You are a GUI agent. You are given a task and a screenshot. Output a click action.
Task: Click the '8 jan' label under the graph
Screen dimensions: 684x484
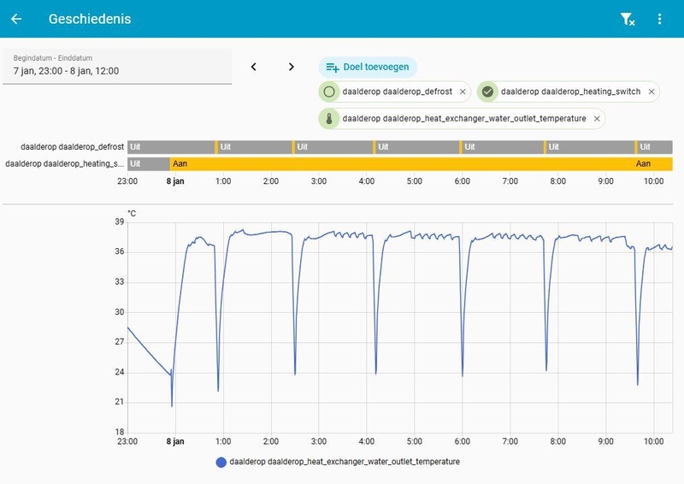(175, 441)
